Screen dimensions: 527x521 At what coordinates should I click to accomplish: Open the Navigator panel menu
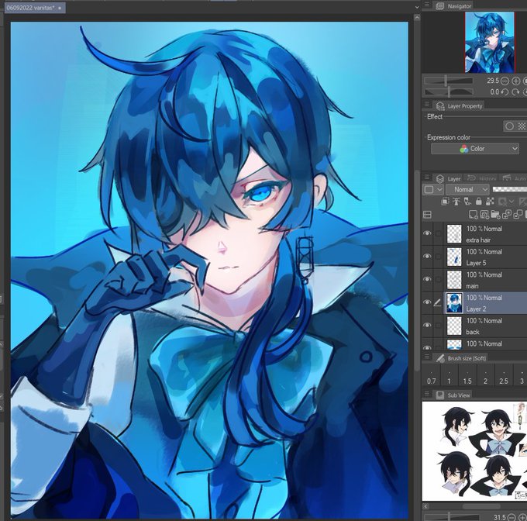click(x=427, y=5)
